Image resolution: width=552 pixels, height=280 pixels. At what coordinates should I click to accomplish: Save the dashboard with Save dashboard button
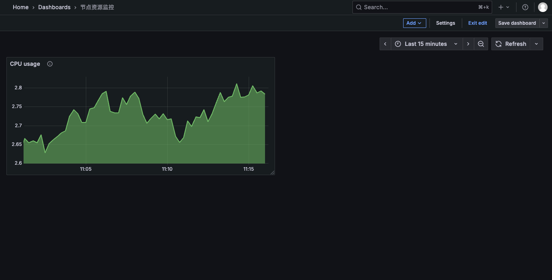tap(516, 23)
